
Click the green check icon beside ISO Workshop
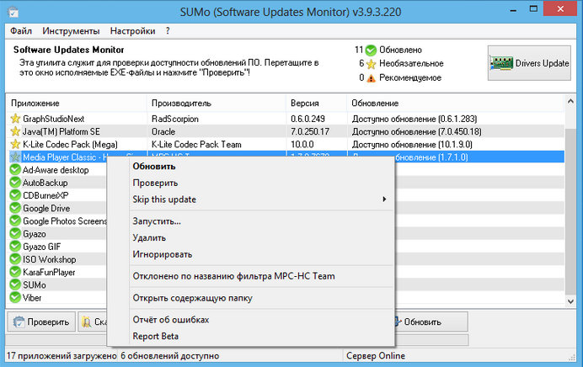pos(15,259)
